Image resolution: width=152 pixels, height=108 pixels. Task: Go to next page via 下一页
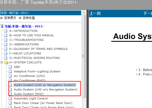coord(147,14)
